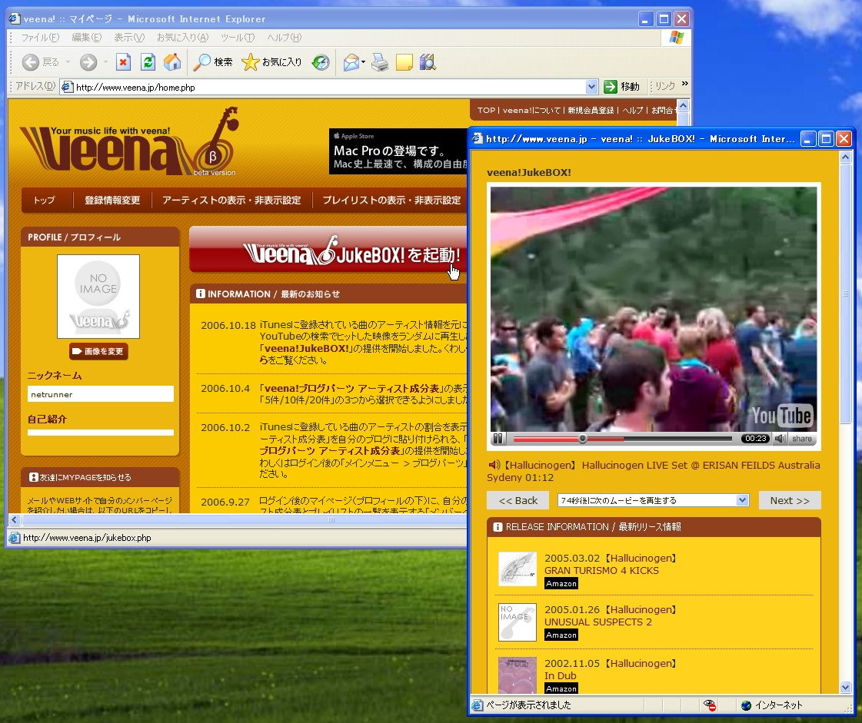Open アーティストの表示・非表示設定 tab
Screen dimensions: 862x723
[x=231, y=200]
